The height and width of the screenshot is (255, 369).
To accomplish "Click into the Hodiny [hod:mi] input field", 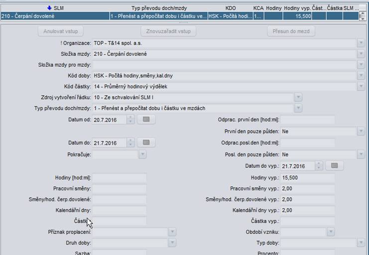I will 119,178.
